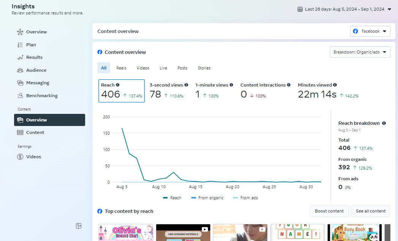This screenshot has height=241, width=398.
Task: Switch to the Live tab
Action: tap(163, 68)
